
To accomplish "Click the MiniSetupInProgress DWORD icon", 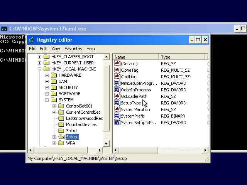I will pyautogui.click(x=117, y=83).
